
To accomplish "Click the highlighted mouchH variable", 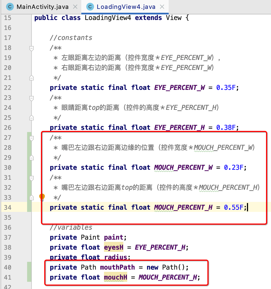I will click(x=116, y=277).
